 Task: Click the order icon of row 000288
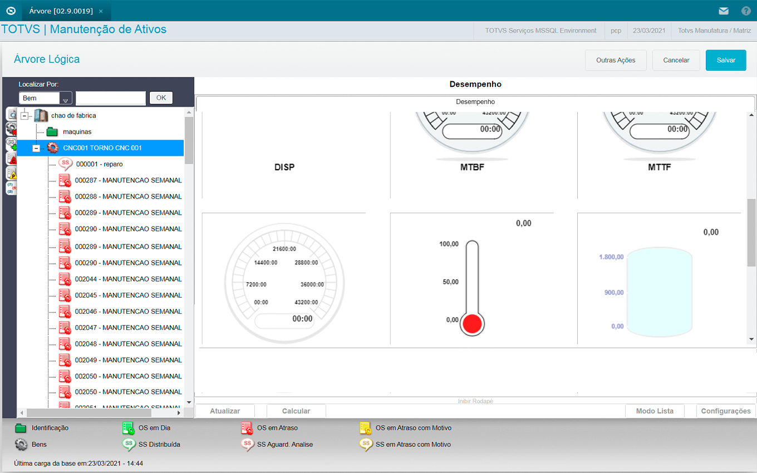pyautogui.click(x=65, y=196)
